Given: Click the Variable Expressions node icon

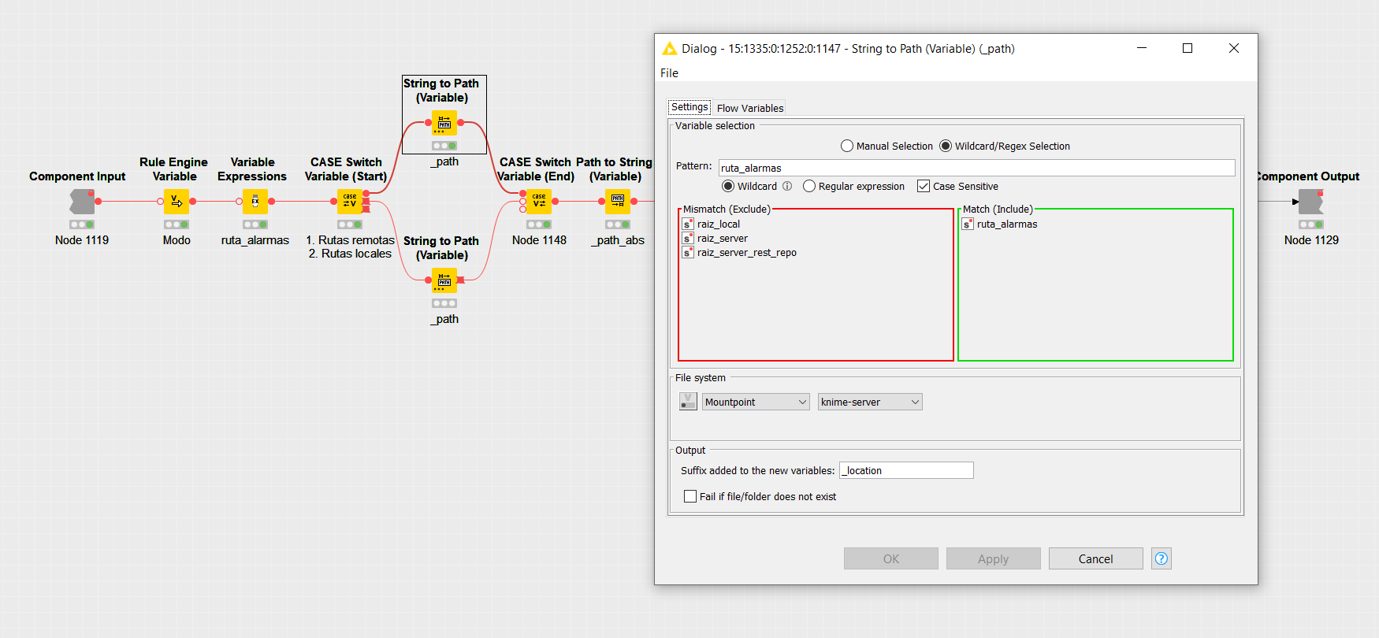Looking at the screenshot, I should (255, 202).
